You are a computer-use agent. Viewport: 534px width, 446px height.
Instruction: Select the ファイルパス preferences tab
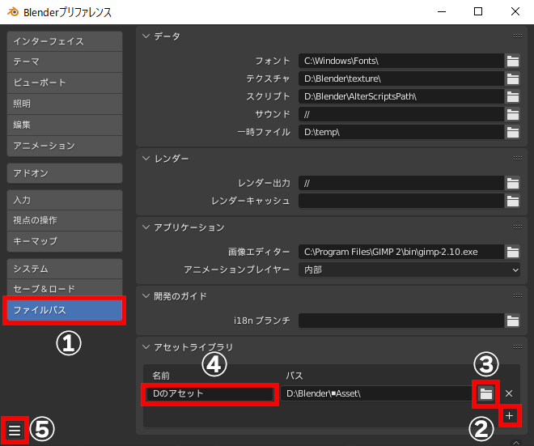pos(65,310)
